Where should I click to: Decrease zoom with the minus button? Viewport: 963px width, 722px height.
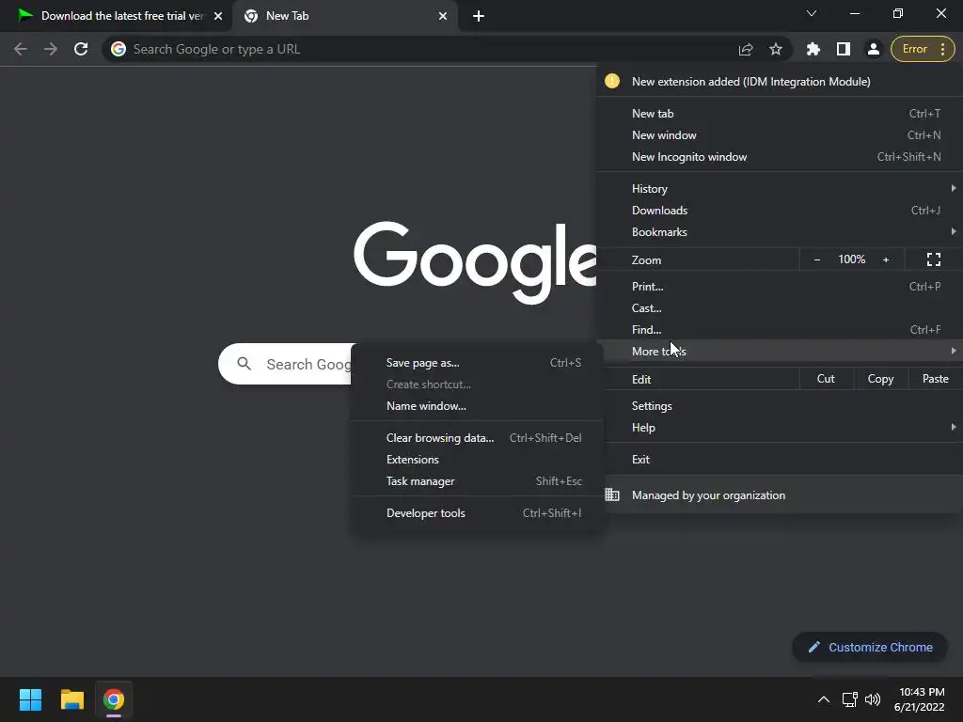(x=817, y=259)
